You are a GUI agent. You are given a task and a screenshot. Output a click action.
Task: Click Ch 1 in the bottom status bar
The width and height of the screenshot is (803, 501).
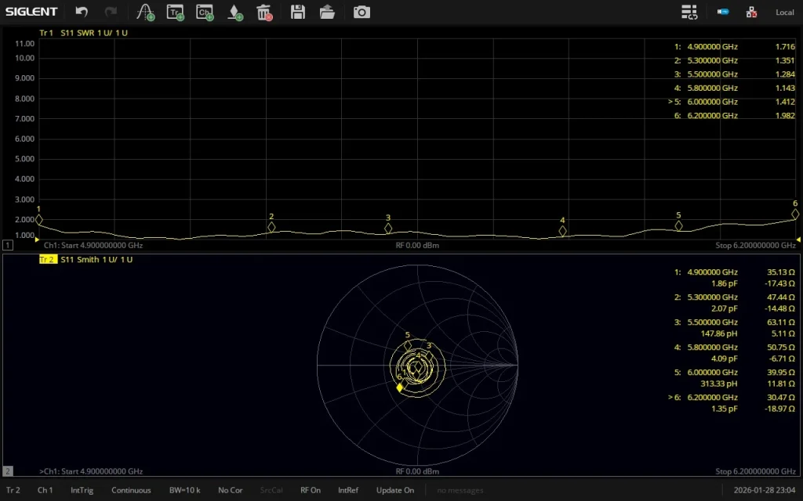[x=45, y=490]
